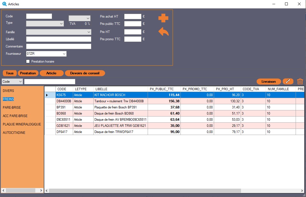Click the pencil edit button

tap(288, 82)
